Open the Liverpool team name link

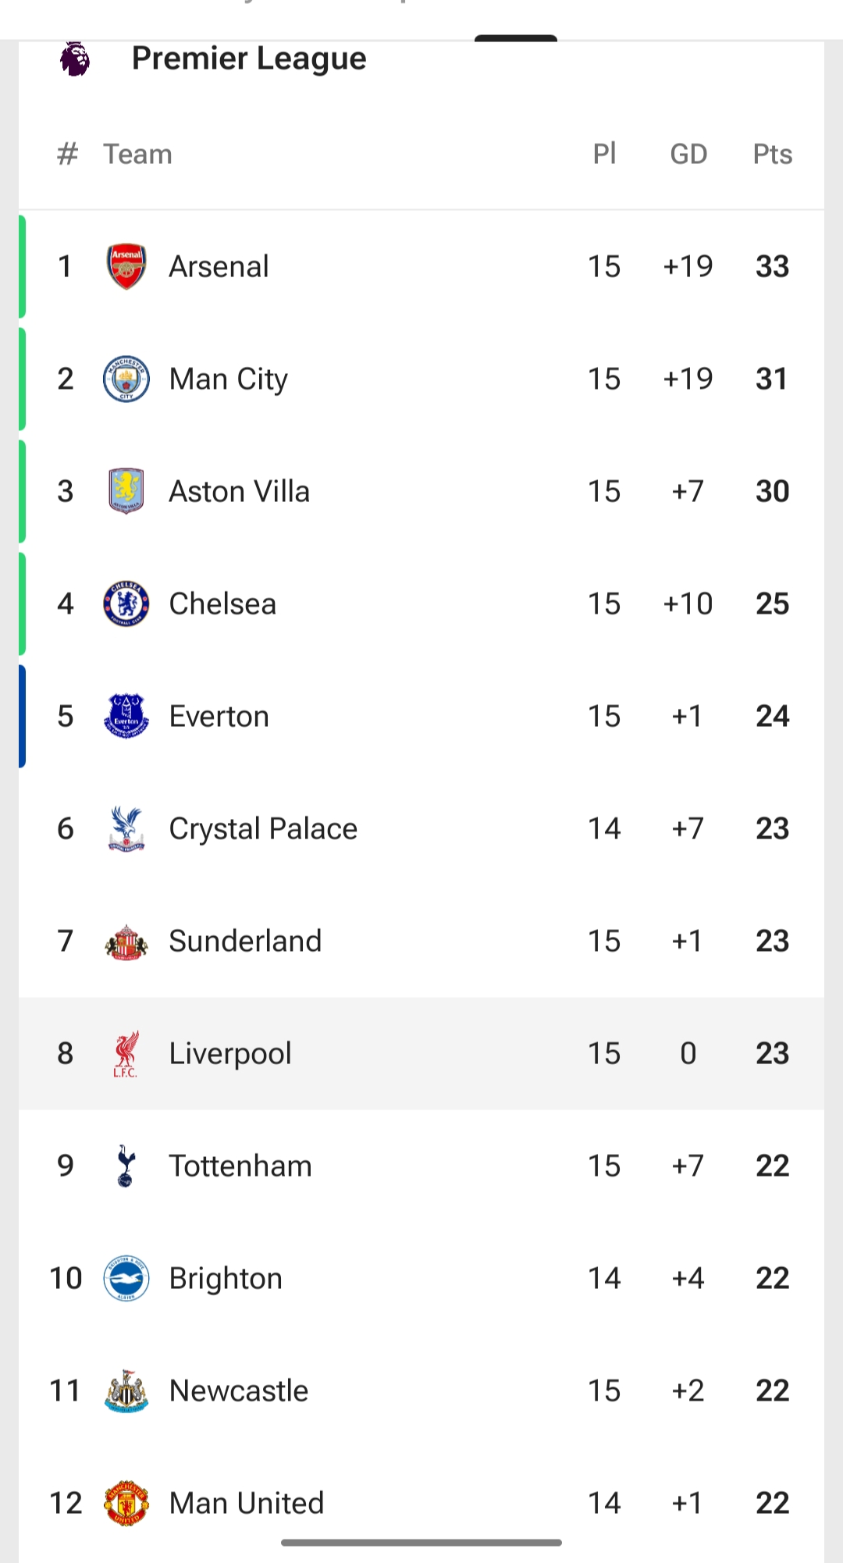230,1053
